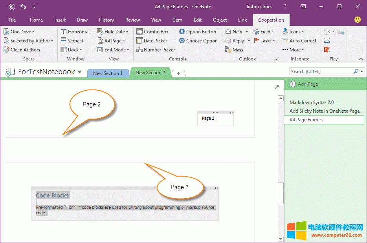367x243 pixels.
Task: Click the Add Page button
Action: [x=304, y=84]
